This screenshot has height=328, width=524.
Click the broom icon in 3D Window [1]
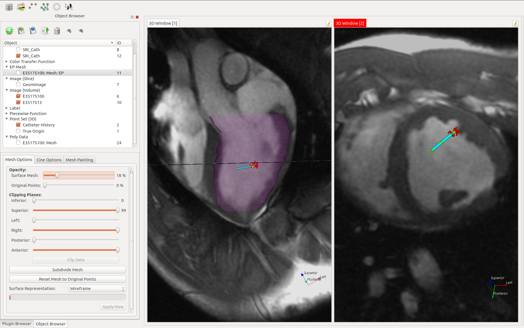tap(329, 24)
